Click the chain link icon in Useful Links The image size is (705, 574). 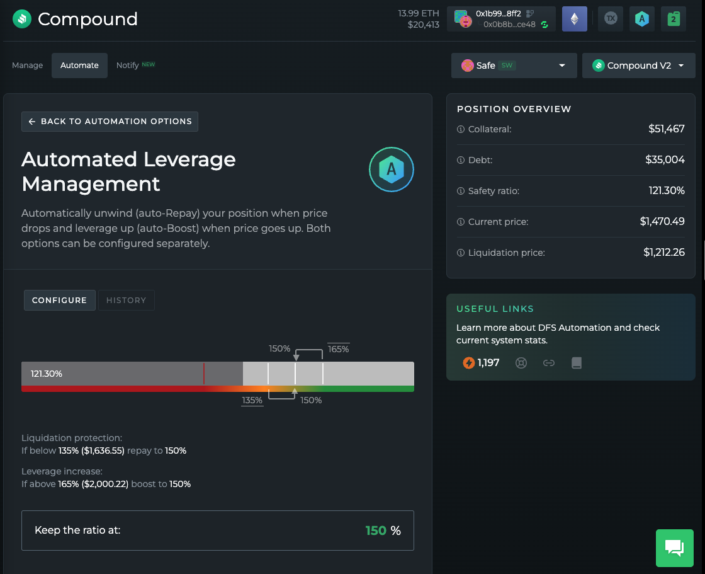[x=549, y=363]
